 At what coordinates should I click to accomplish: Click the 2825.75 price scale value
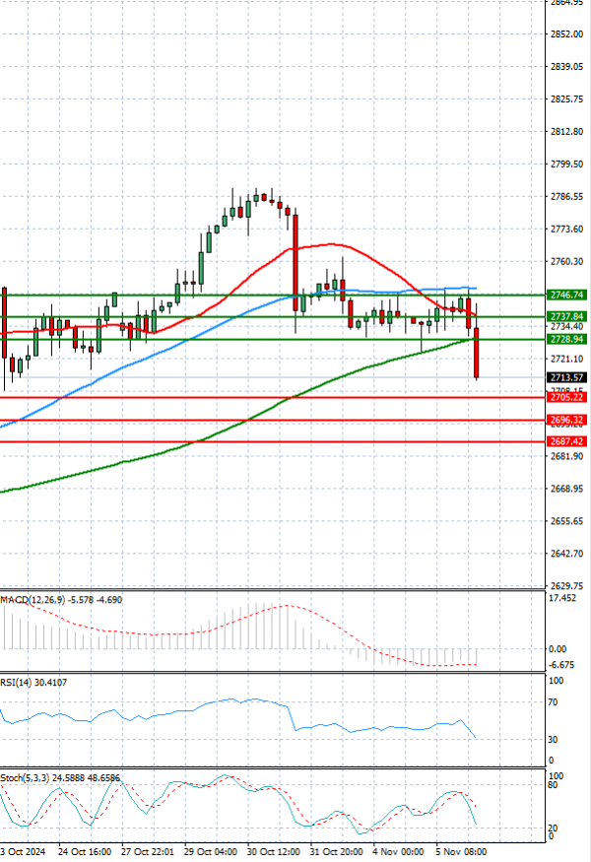click(x=566, y=99)
